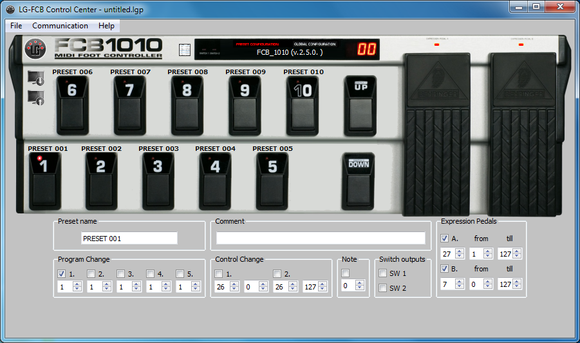580x343 pixels.
Task: Open the Communication menu
Action: coord(60,26)
